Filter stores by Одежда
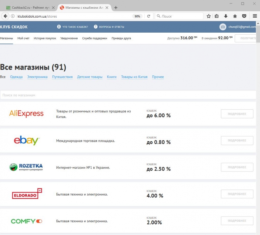The width and height of the screenshot is (260, 235). click(x=16, y=77)
